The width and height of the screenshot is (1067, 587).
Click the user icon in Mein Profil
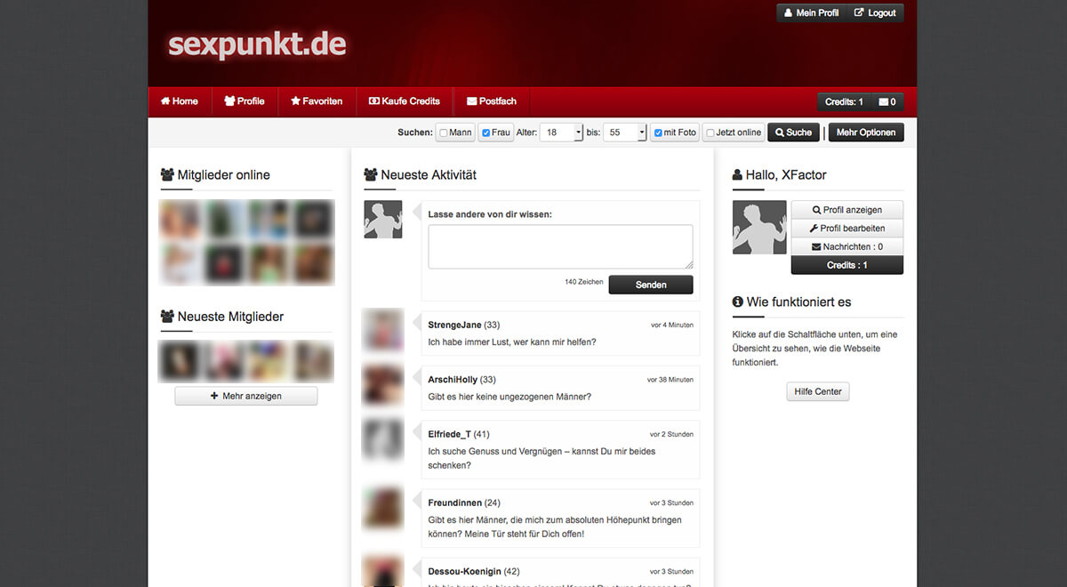(x=788, y=13)
